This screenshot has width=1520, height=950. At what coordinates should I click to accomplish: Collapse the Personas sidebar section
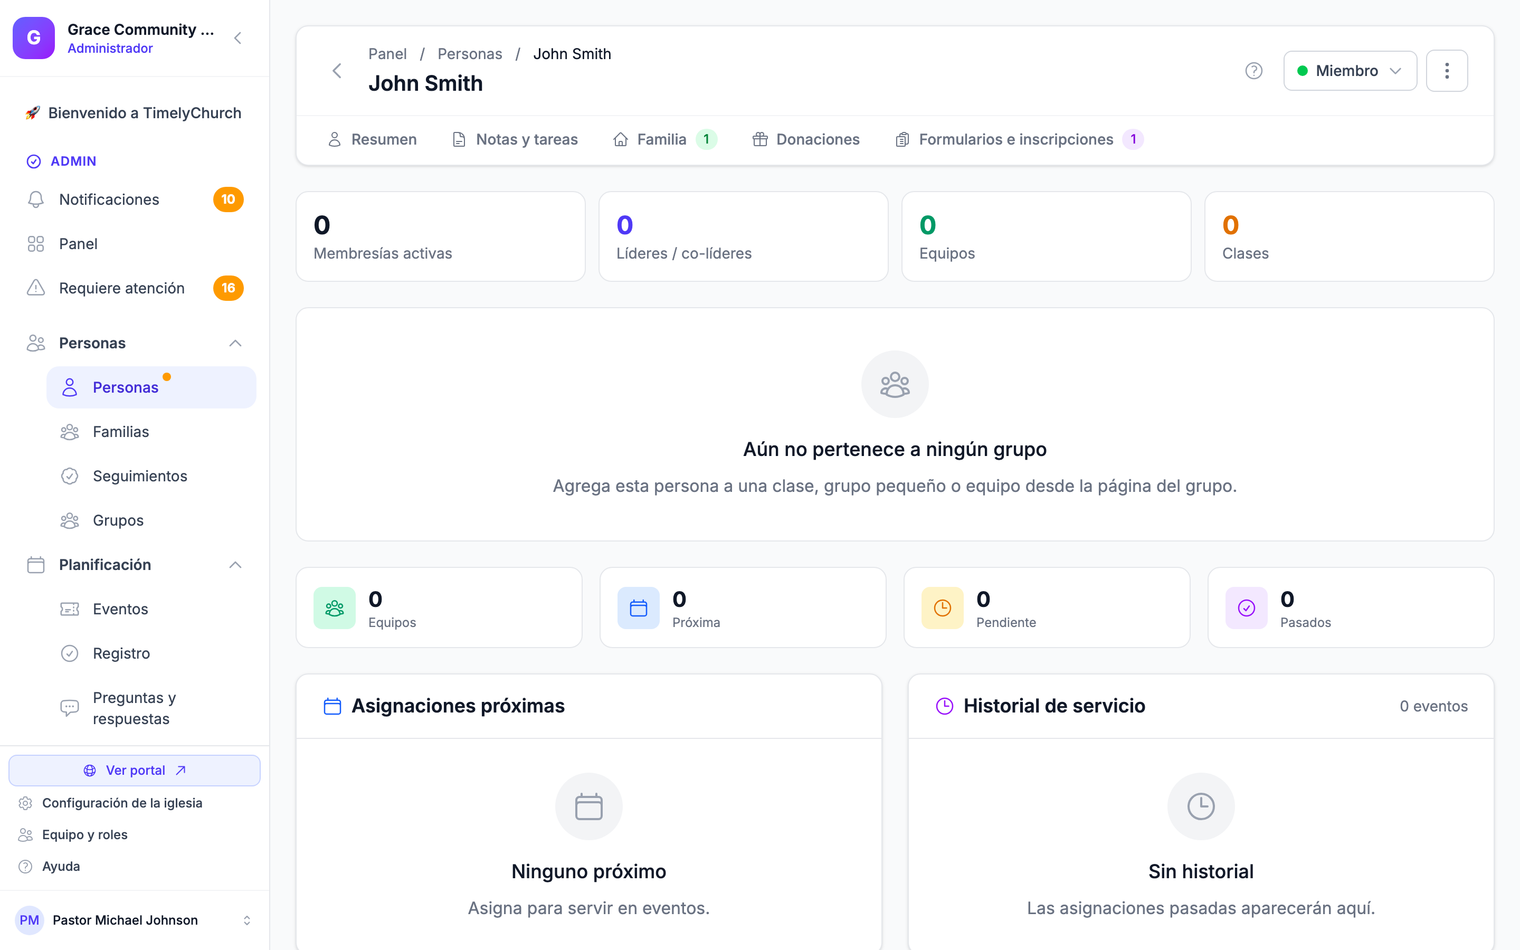click(235, 343)
